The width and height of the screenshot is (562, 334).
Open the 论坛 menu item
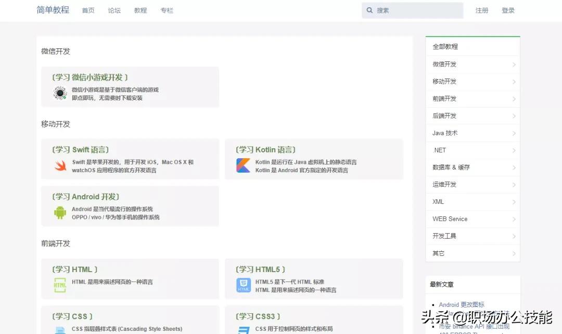tap(114, 10)
